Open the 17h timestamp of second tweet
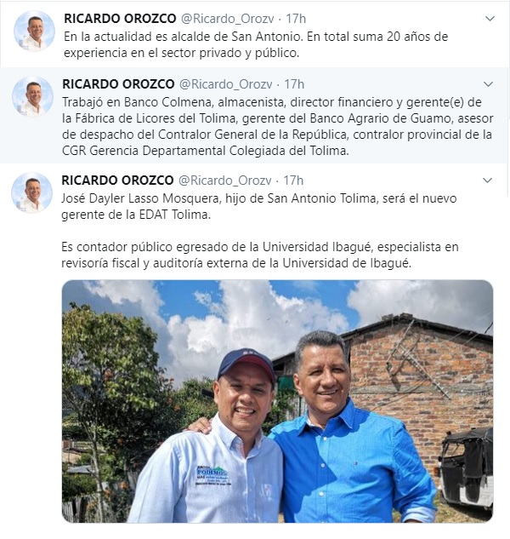 [294, 84]
